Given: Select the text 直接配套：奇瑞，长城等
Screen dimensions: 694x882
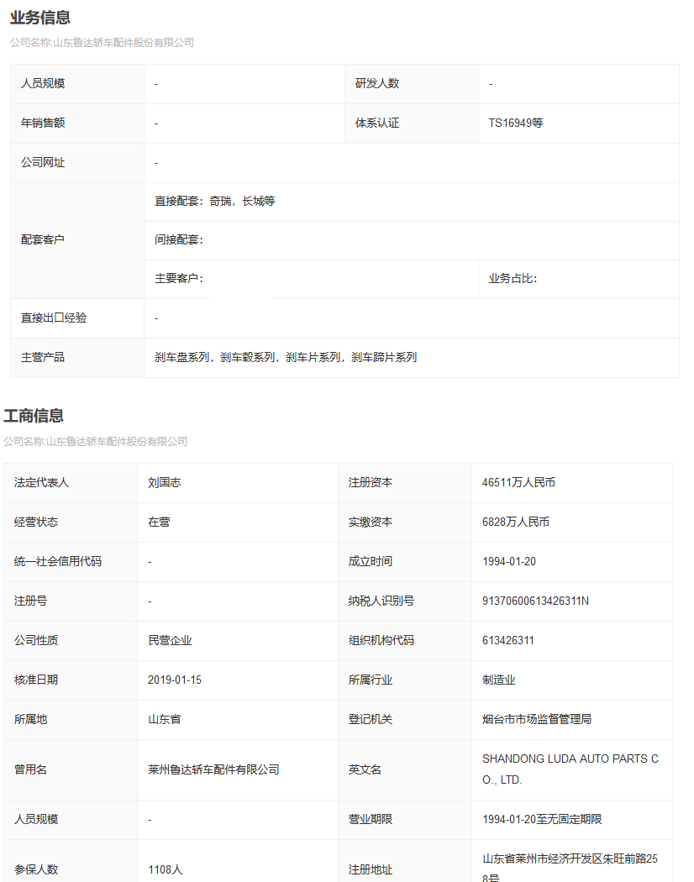Looking at the screenshot, I should pos(215,202).
